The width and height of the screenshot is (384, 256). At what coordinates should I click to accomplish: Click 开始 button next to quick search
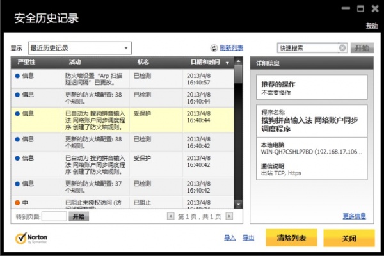tap(362, 48)
